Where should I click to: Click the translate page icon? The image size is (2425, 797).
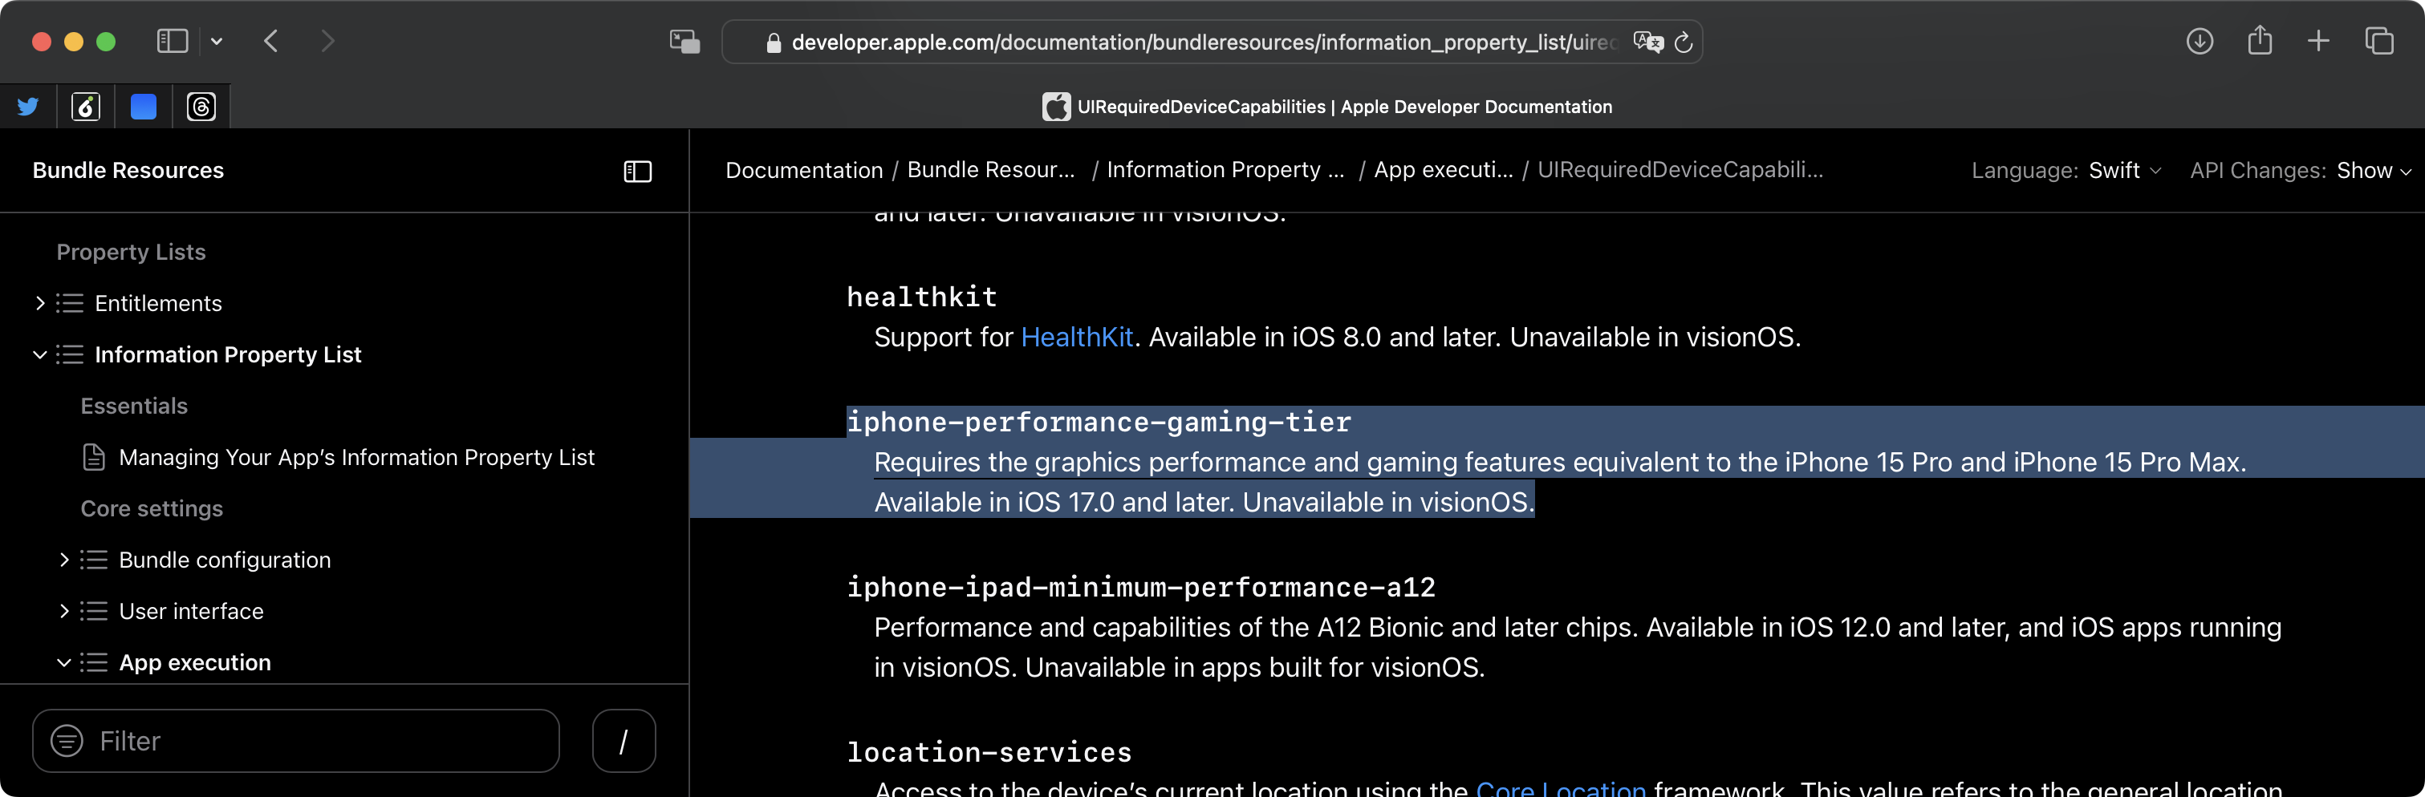click(x=1647, y=42)
